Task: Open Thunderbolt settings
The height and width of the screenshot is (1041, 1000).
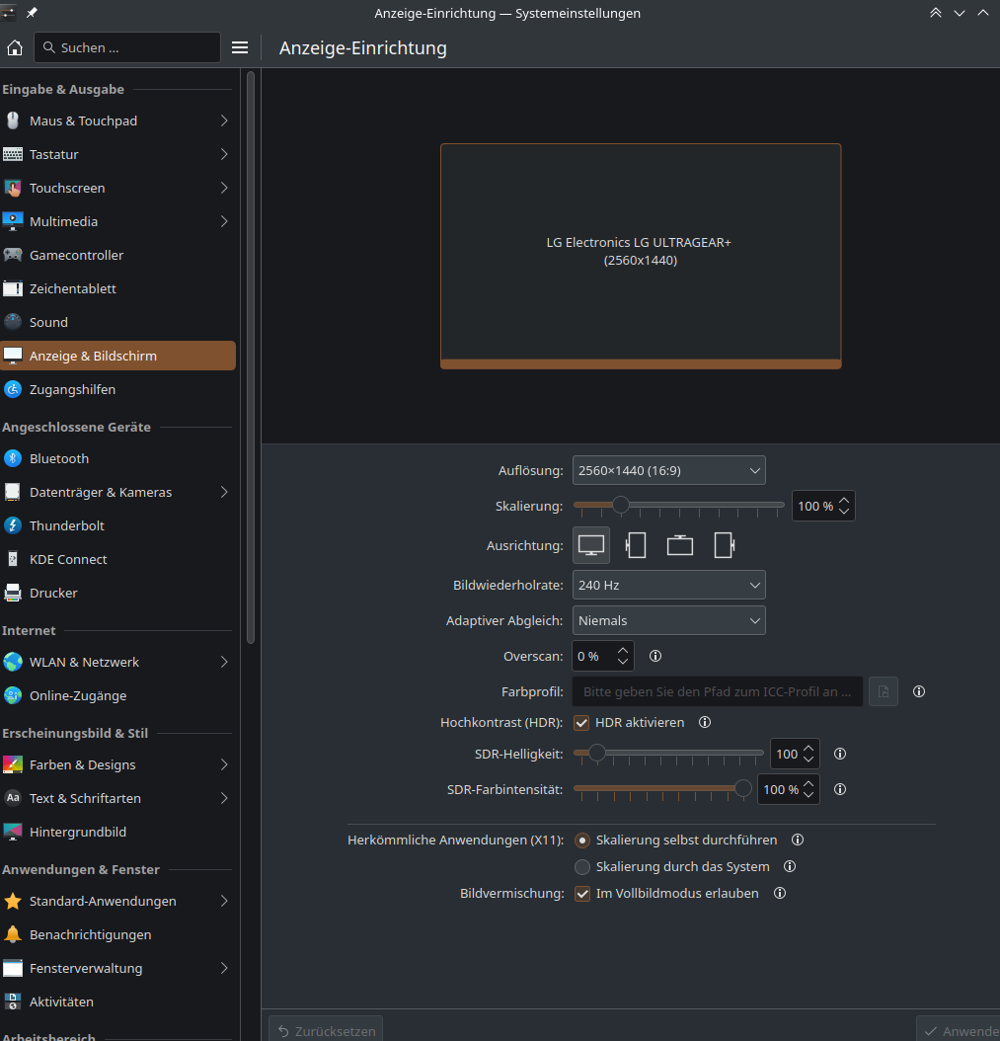Action: (x=118, y=525)
